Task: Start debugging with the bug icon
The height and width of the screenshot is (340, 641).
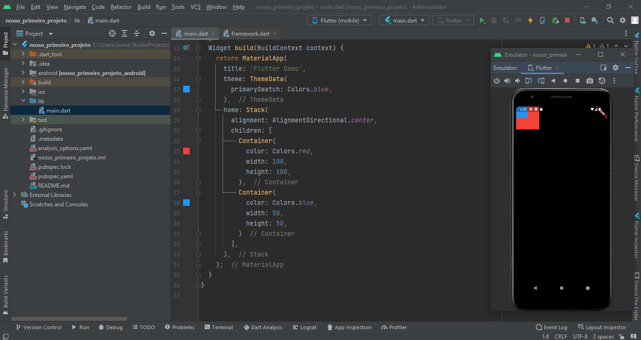Action: 494,20
